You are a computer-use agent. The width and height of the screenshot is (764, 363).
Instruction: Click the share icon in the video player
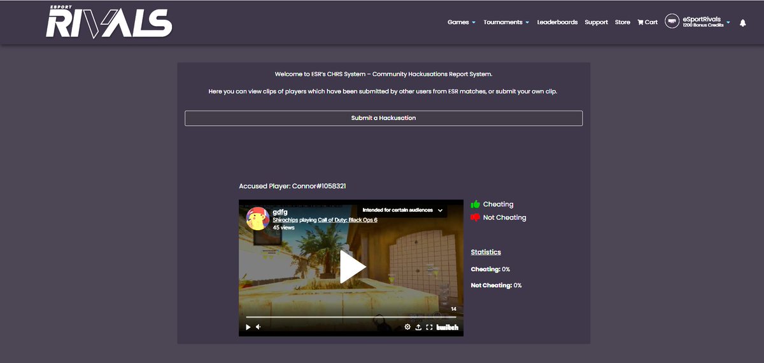[418, 327]
